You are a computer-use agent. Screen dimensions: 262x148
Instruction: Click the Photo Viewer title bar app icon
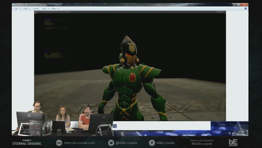[x=13, y=5]
